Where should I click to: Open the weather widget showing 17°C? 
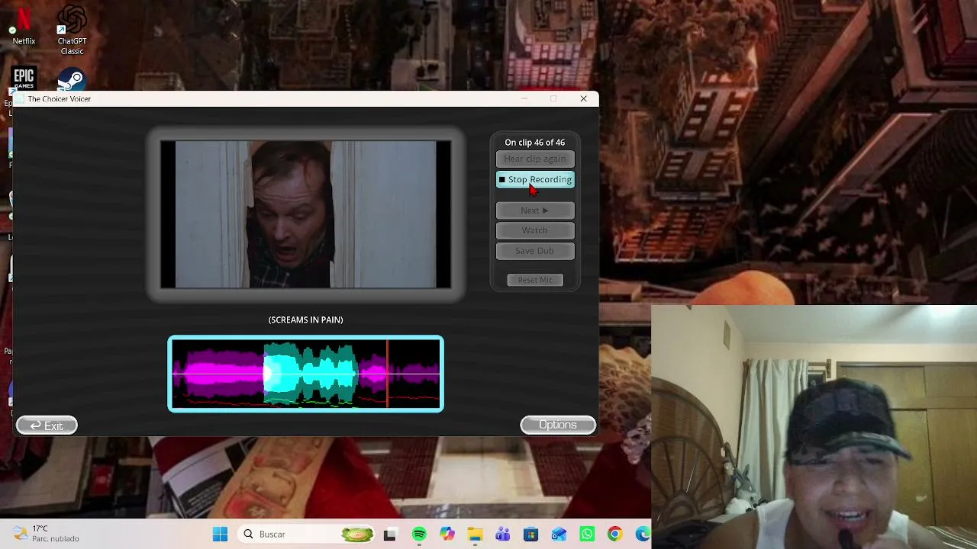[x=47, y=534]
